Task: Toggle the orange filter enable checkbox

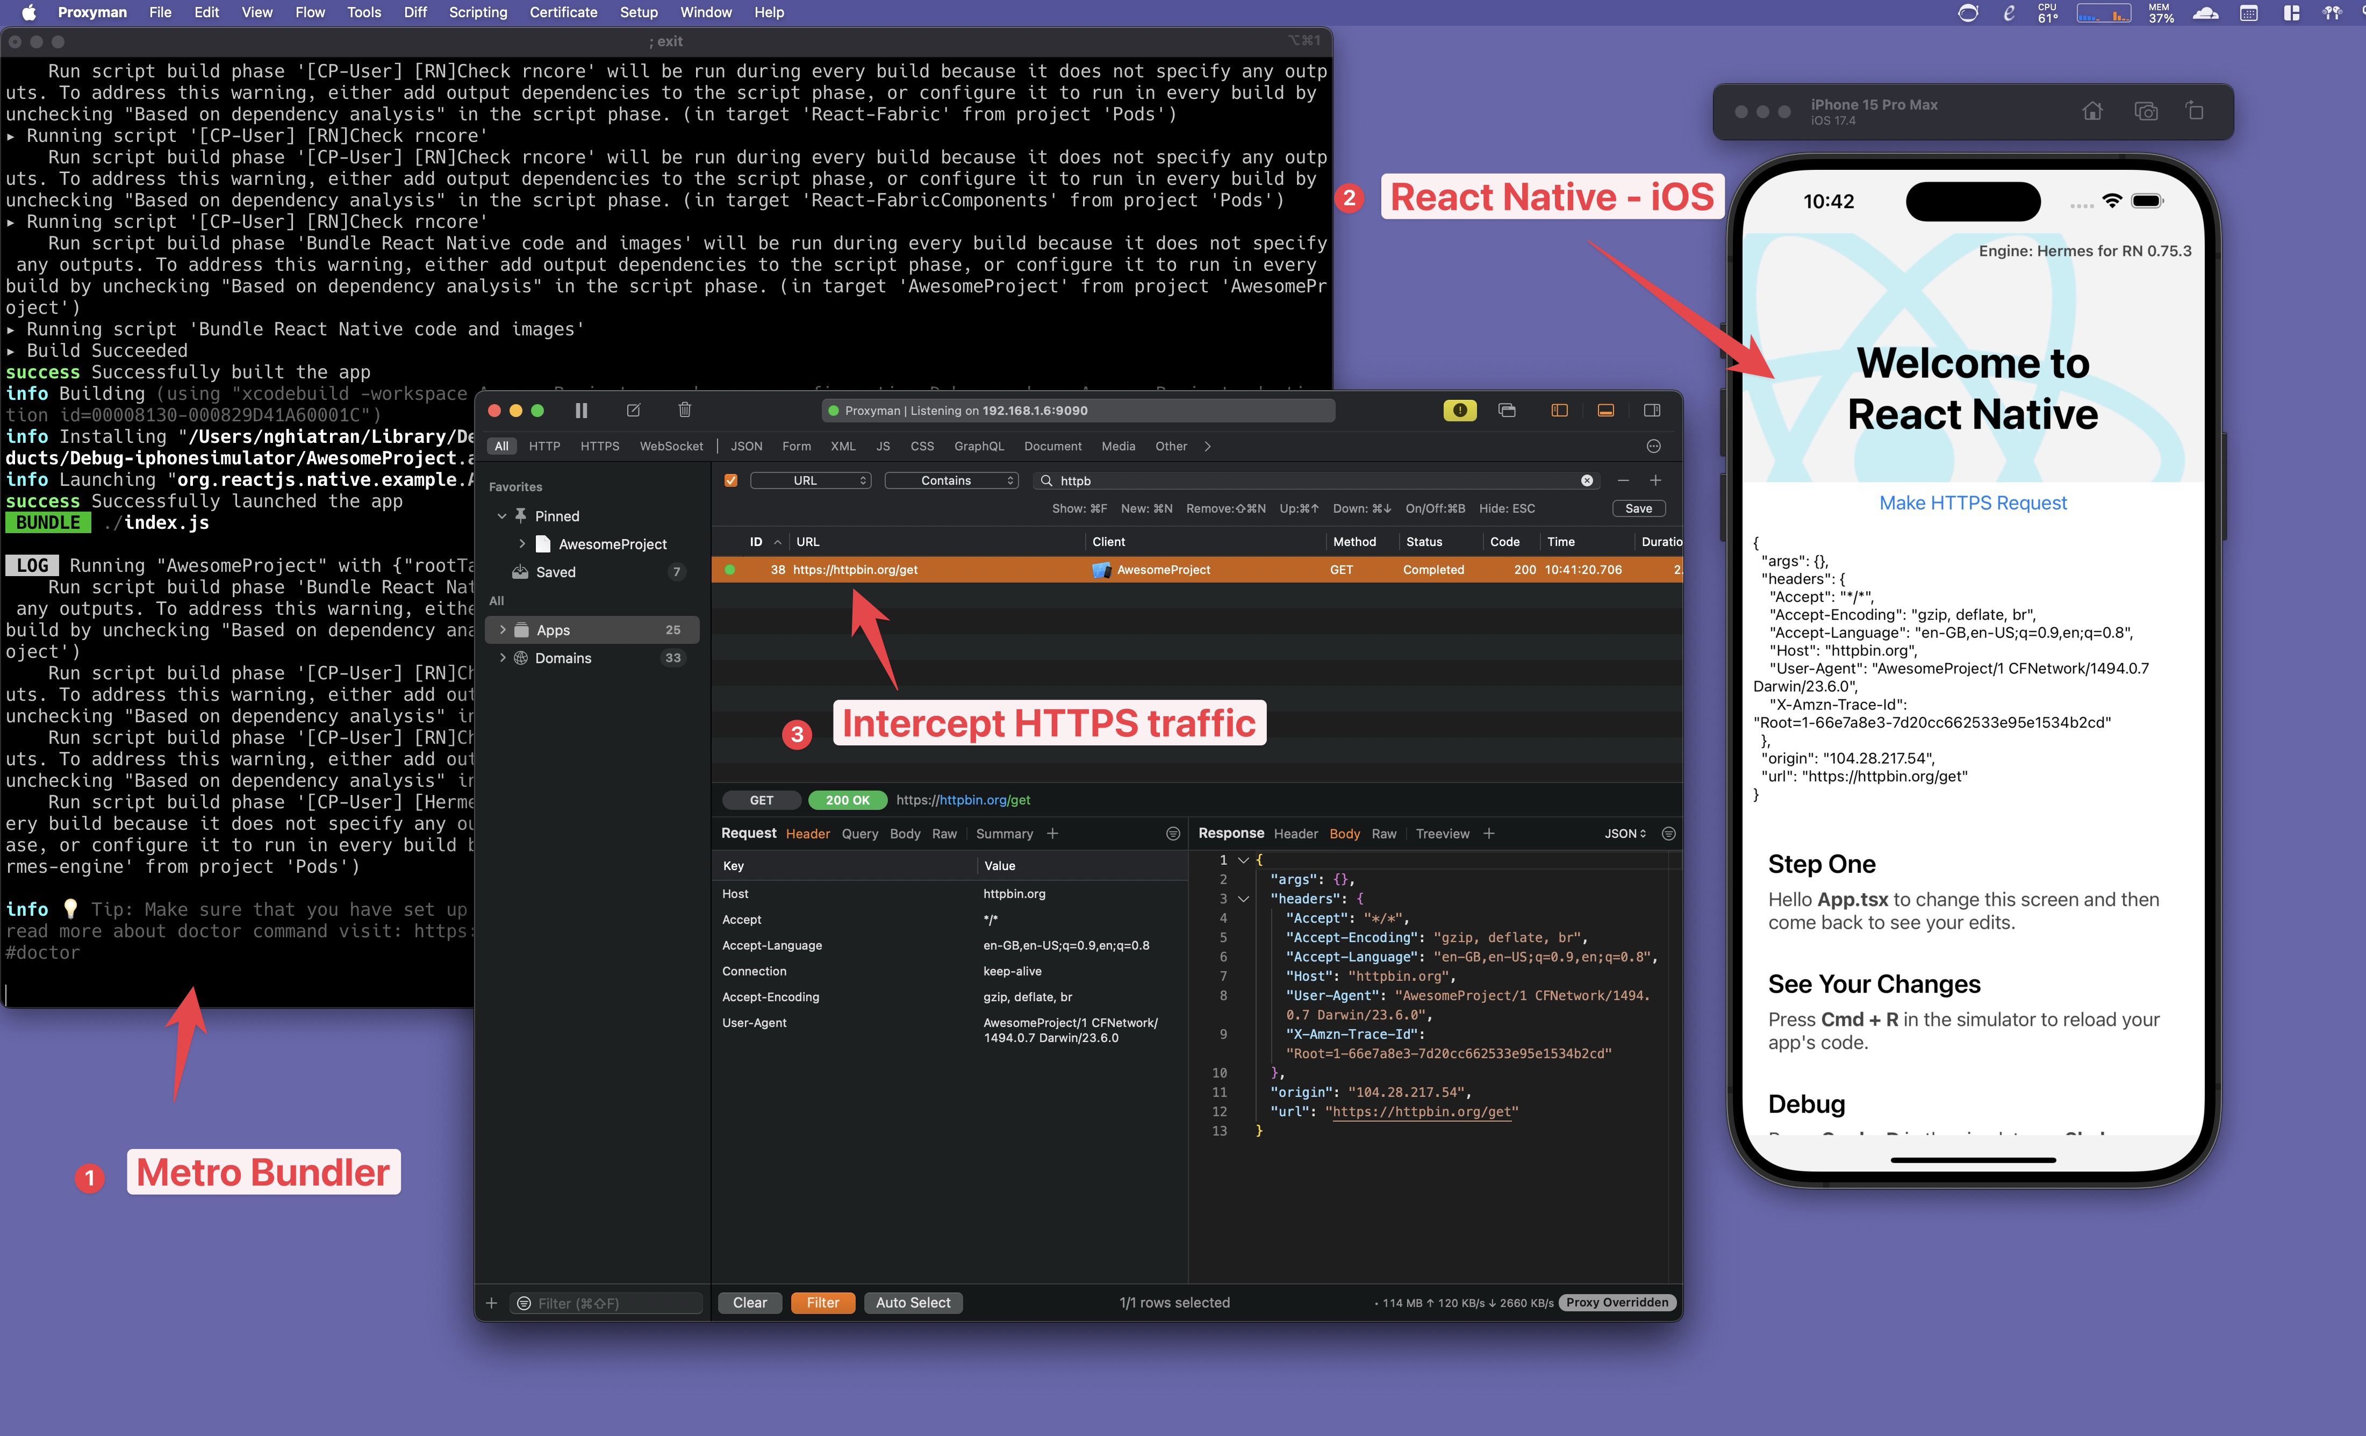Action: pyautogui.click(x=731, y=481)
